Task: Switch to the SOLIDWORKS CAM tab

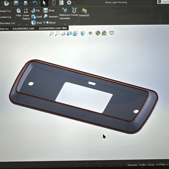Action: coord(23,28)
